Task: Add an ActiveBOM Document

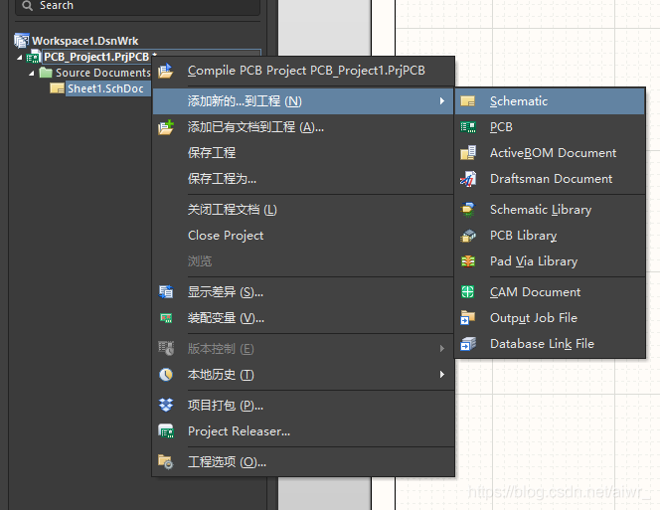Action: [x=550, y=153]
